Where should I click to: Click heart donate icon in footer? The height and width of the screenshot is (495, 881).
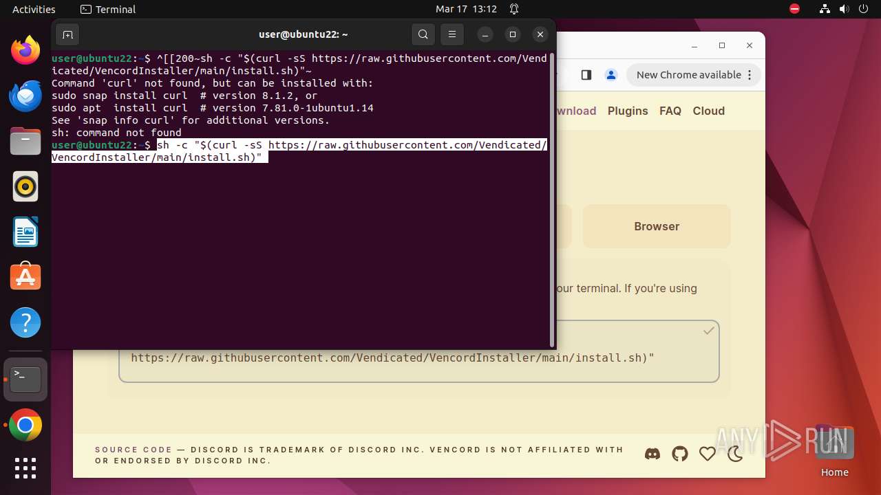coord(707,454)
